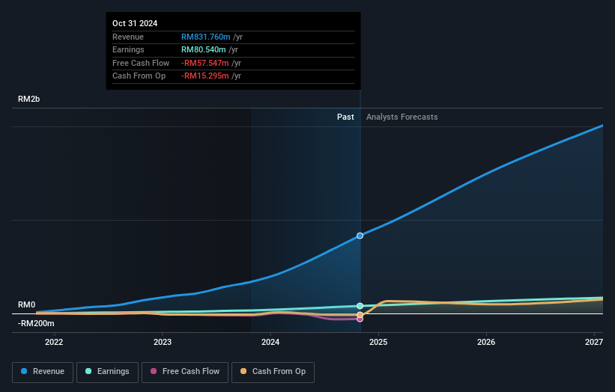Click the -RM15.295m cash from op value
This screenshot has width=615, height=392.
[205, 76]
